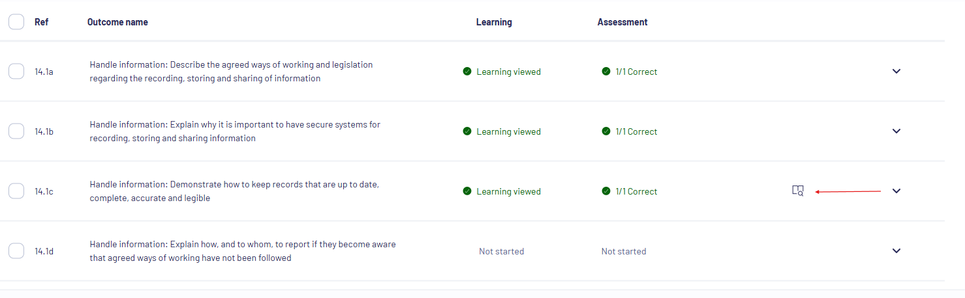Tick the checkbox for outcome 14.1b
Image resolution: width=965 pixels, height=298 pixels.
pyautogui.click(x=16, y=131)
